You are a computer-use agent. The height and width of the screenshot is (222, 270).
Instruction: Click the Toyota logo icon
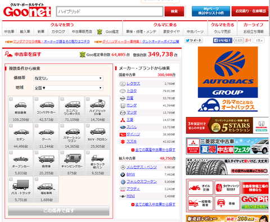click(123, 91)
